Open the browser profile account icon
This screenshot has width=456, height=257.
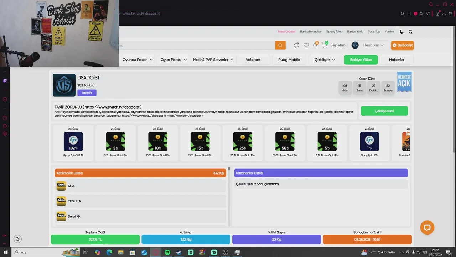437,14
